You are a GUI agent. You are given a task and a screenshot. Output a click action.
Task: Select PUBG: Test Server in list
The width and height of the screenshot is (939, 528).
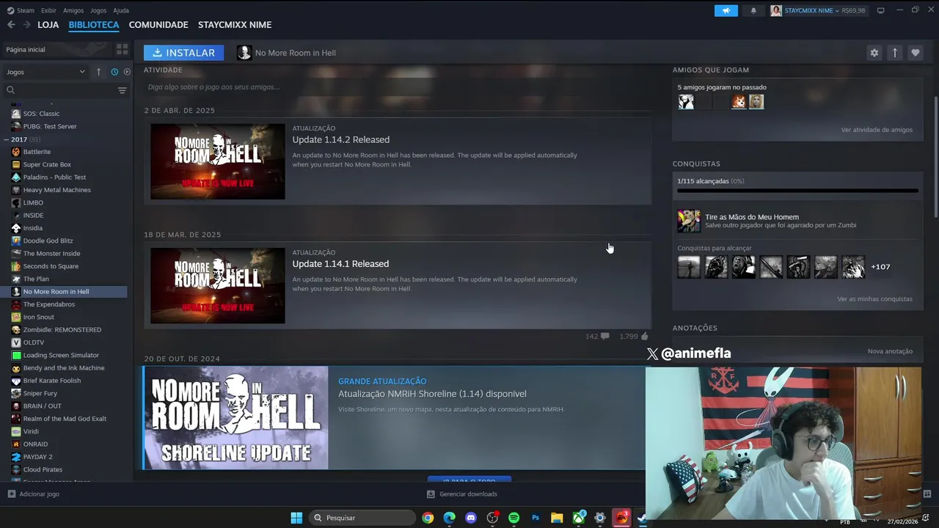50,126
